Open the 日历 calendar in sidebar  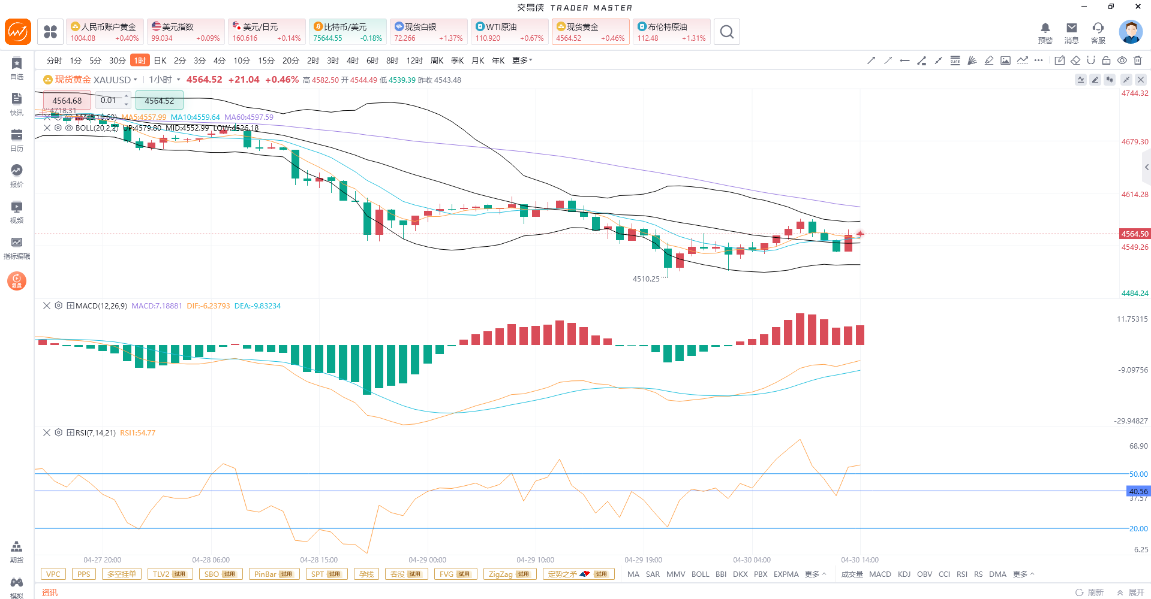(x=17, y=140)
